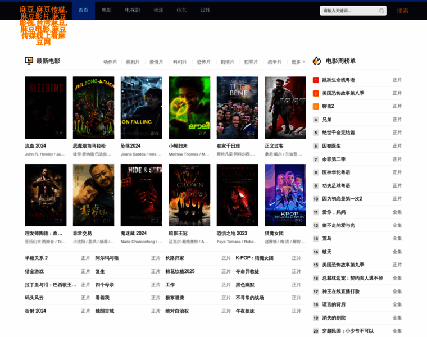Open the KPop Demon Hunters poster
Screen dimensions: 427x337
pyautogui.click(x=285, y=195)
